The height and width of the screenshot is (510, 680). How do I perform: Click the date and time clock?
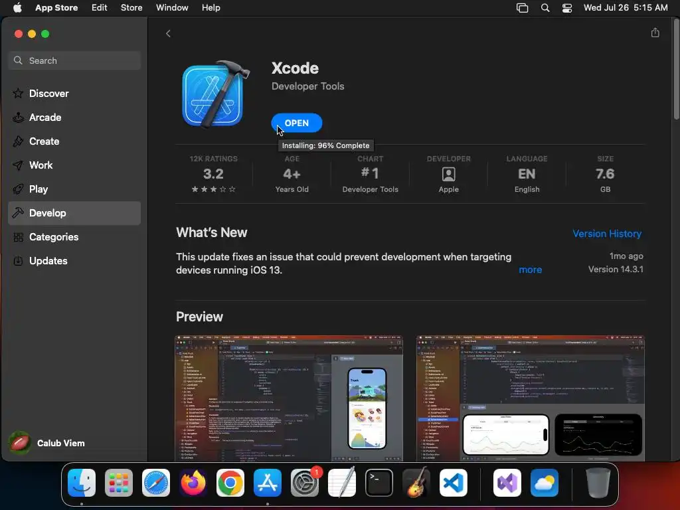[626, 8]
